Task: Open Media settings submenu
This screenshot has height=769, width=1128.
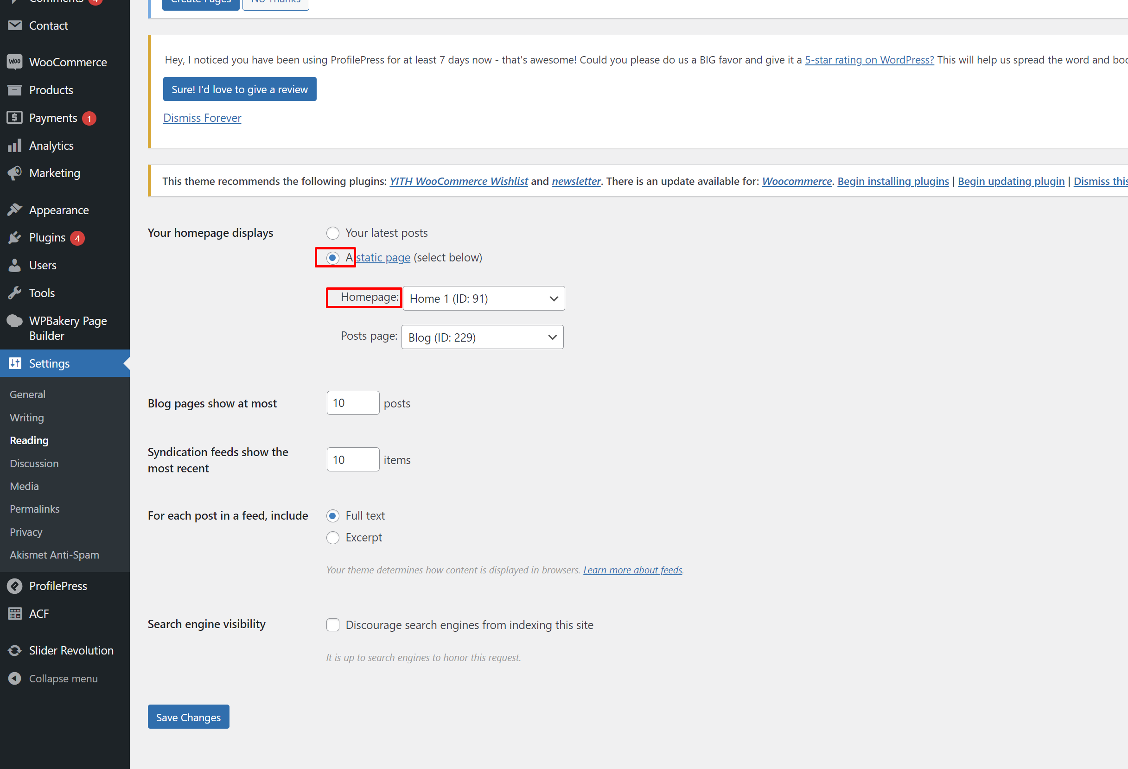Action: tap(24, 486)
